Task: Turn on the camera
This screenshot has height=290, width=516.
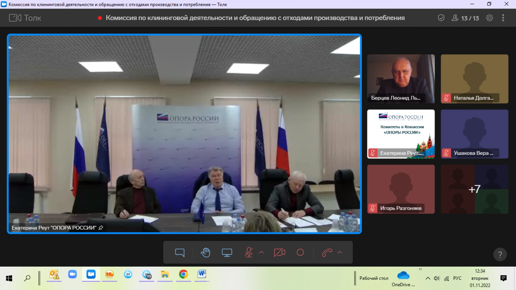Action: point(279,252)
